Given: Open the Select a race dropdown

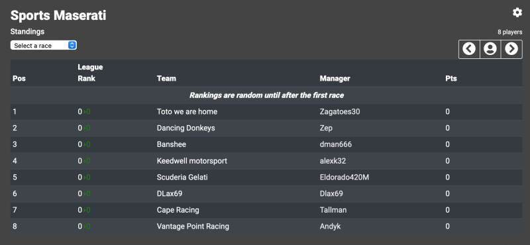Looking at the screenshot, I should tap(44, 45).
